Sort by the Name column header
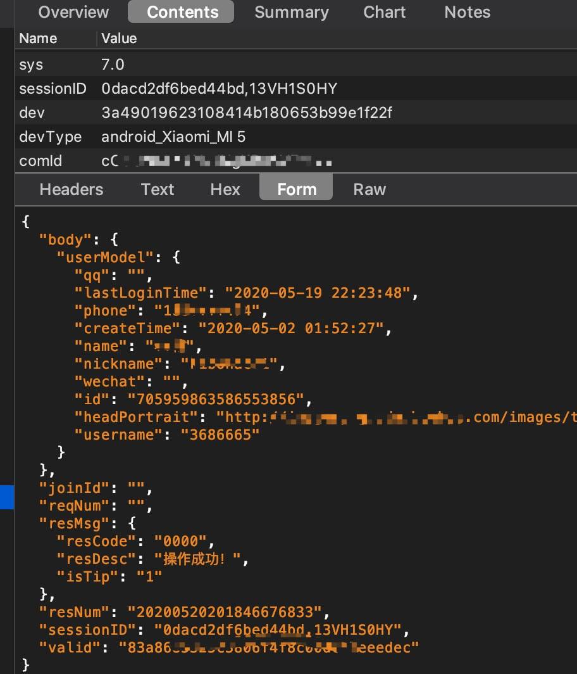 coord(38,39)
